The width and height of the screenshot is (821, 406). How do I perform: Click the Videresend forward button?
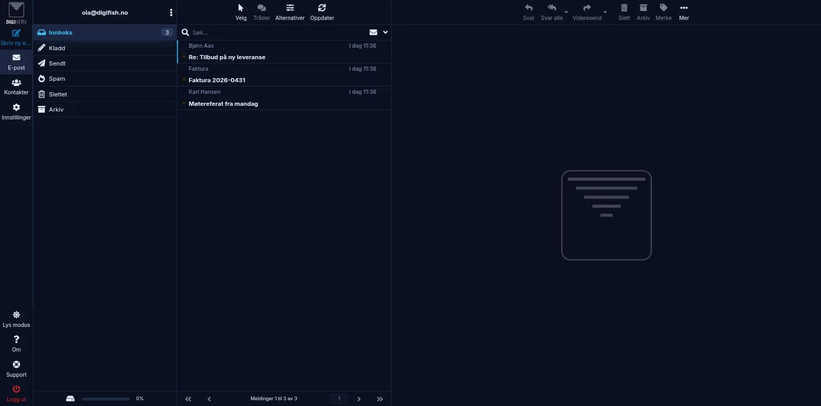coord(587,12)
